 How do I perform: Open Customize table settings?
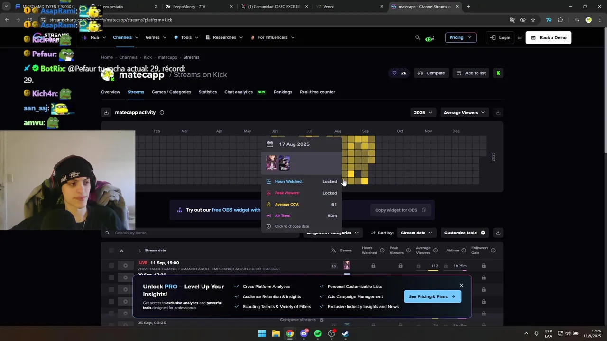465,233
